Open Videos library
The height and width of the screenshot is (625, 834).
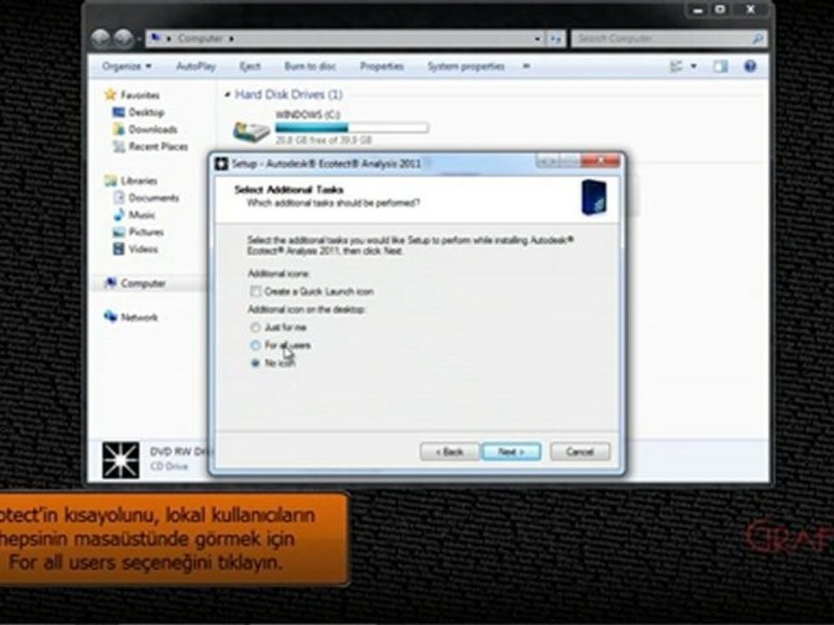143,249
